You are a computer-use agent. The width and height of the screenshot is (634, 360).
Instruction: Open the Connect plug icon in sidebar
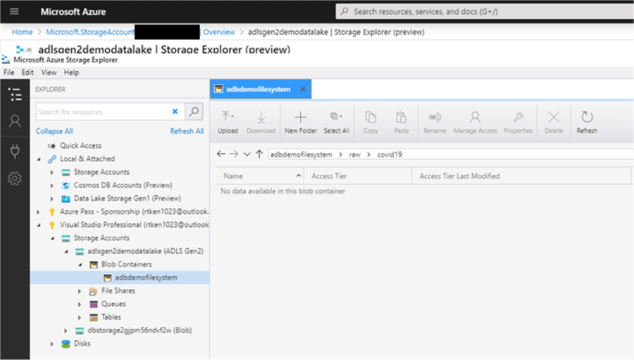pyautogui.click(x=15, y=151)
